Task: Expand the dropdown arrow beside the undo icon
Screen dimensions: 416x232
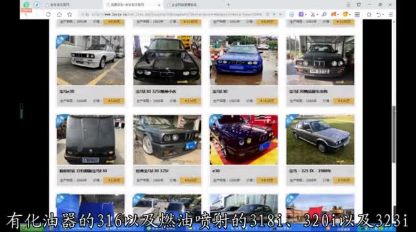Action: pyautogui.click(x=383, y=15)
